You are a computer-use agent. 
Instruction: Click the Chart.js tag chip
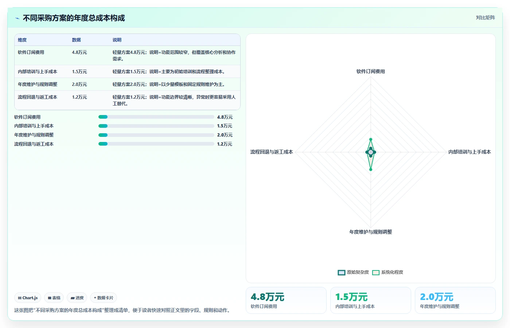coord(28,298)
